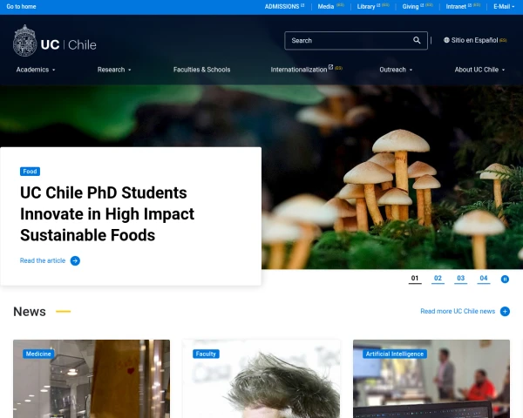Click Read more UC Chile news link

point(458,312)
